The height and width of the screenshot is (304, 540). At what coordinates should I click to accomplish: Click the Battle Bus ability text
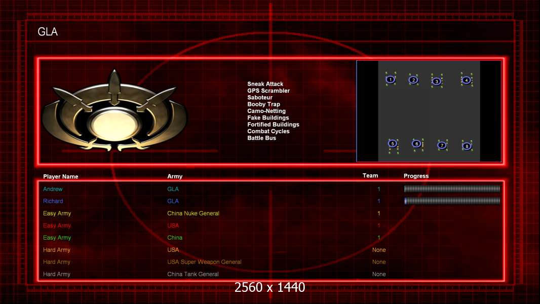pyautogui.click(x=261, y=138)
